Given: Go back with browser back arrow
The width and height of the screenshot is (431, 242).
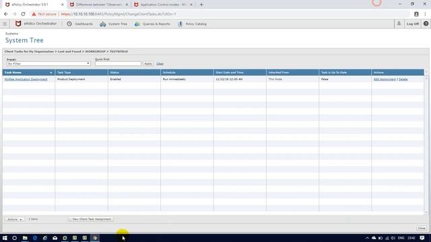Looking at the screenshot, I should click(6, 14).
